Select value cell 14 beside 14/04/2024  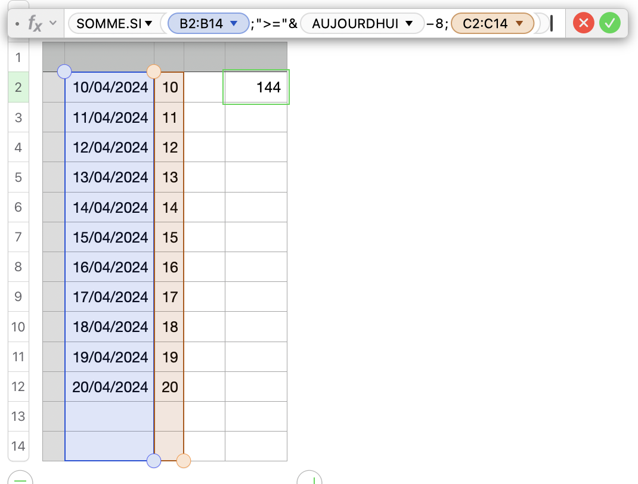pyautogui.click(x=169, y=207)
